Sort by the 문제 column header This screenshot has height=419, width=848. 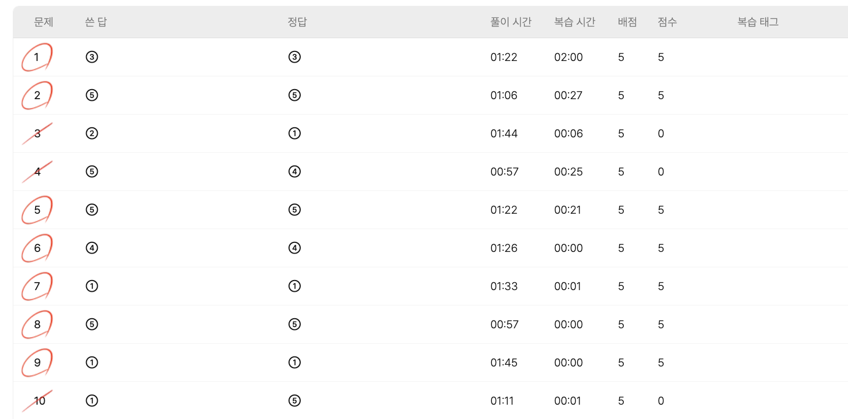pos(44,22)
